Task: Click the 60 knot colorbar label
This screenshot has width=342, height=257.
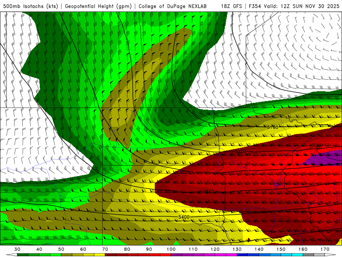Action: pyautogui.click(x=83, y=249)
